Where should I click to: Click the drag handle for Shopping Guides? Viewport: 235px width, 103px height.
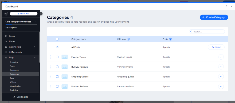click(x=50, y=77)
